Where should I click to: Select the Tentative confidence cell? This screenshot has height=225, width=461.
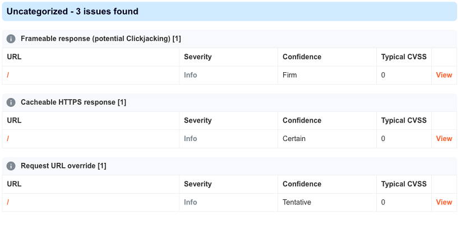pyautogui.click(x=297, y=203)
